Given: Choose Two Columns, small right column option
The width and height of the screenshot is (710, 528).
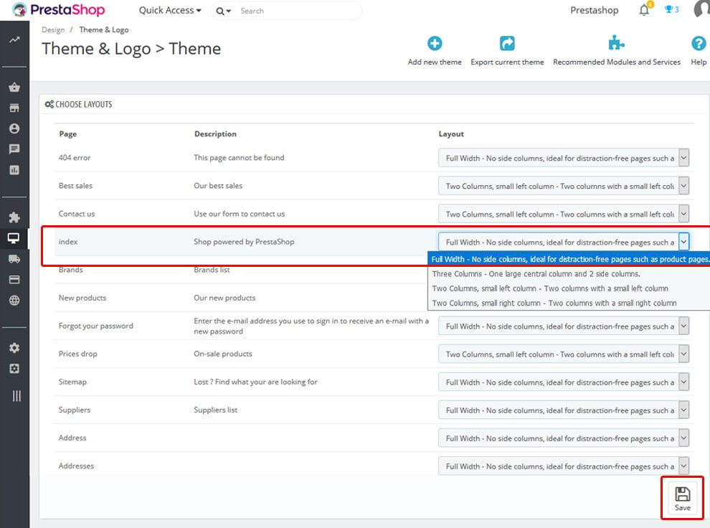Looking at the screenshot, I should (554, 303).
